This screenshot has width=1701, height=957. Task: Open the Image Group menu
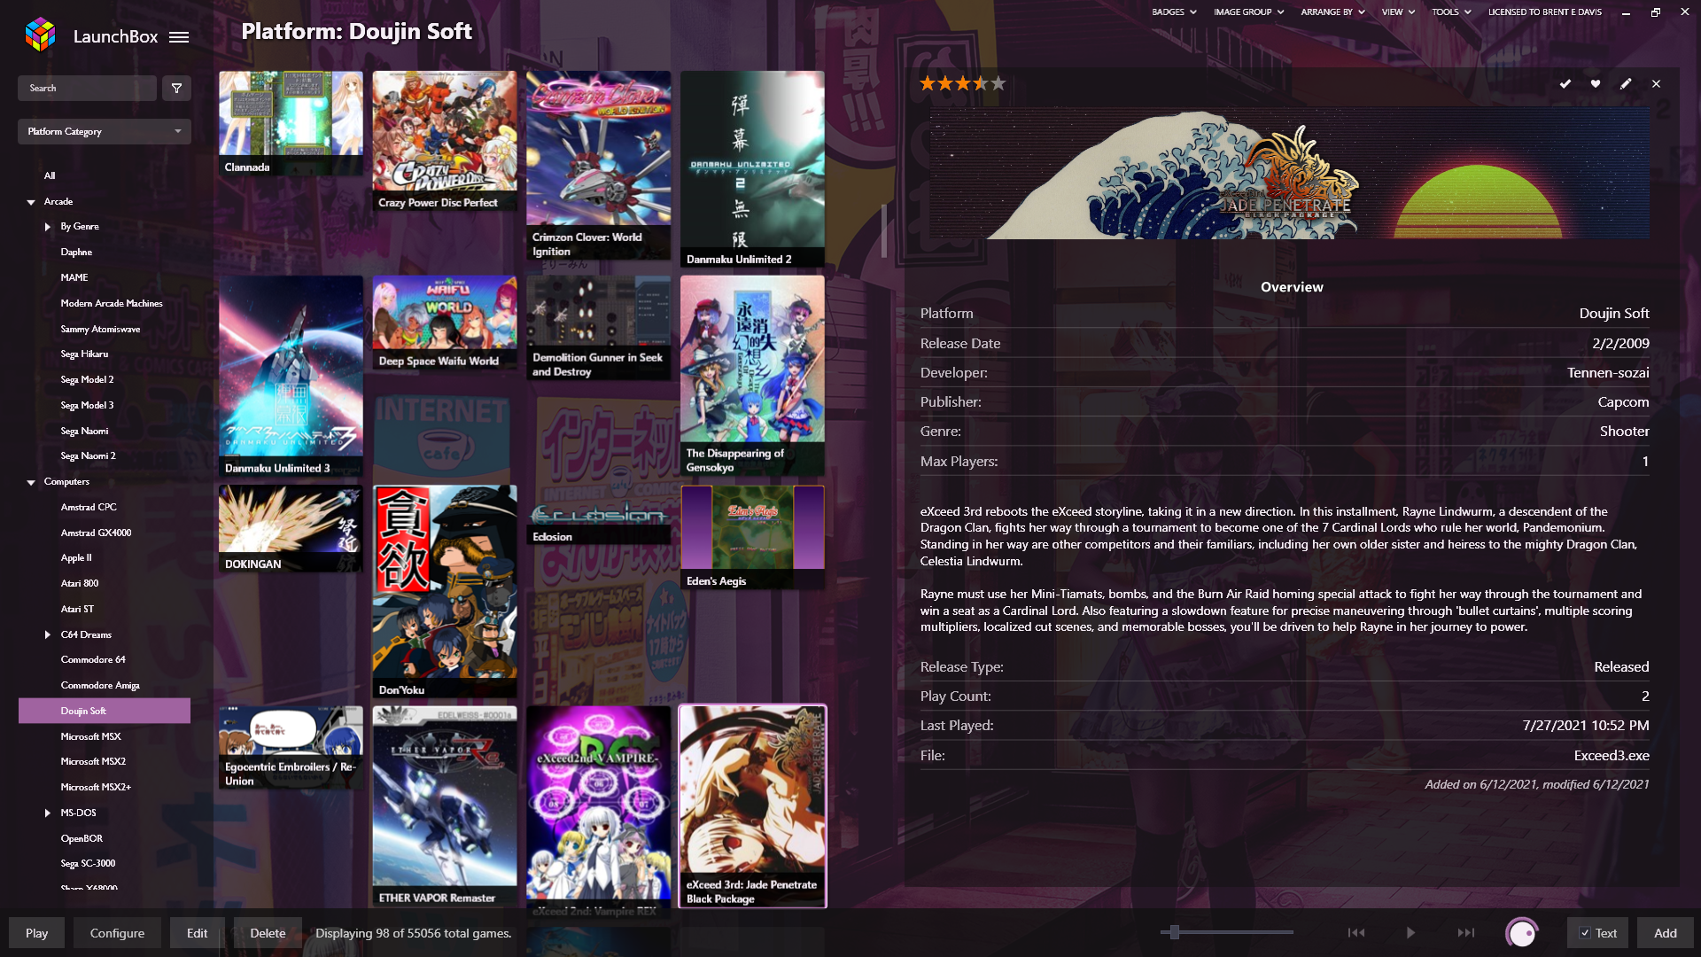pos(1248,12)
